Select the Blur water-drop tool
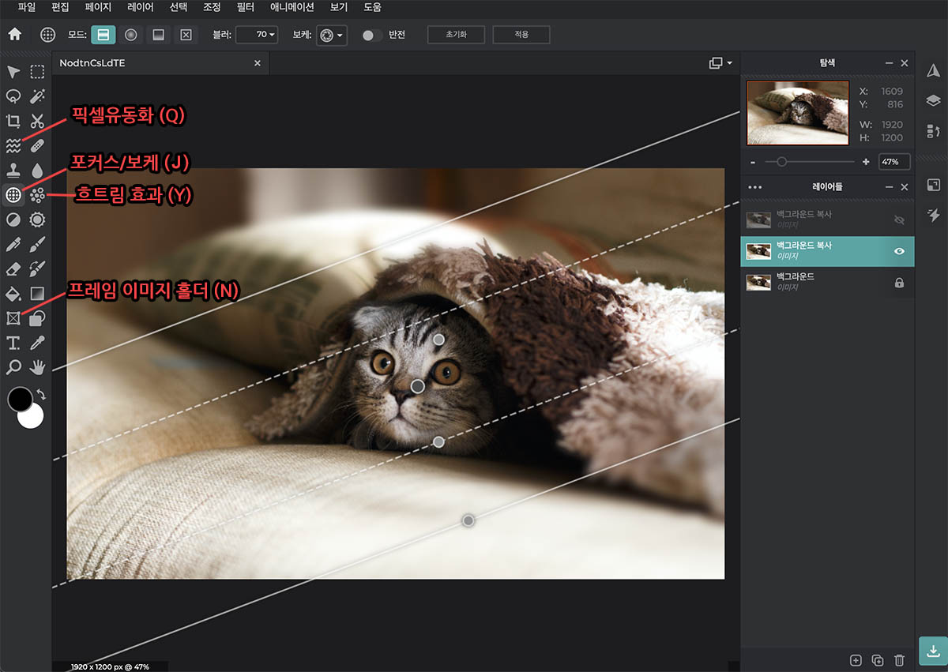This screenshot has width=948, height=672. point(37,170)
